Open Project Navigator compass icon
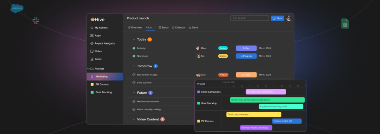Image resolution: width=380 pixels, height=134 pixels. 92,43
